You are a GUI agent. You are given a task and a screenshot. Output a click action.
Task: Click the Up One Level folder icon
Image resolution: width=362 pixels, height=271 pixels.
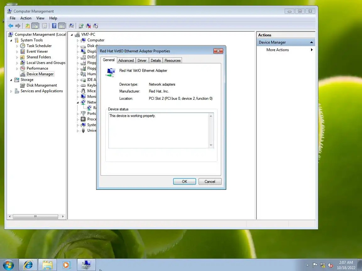pyautogui.click(x=27, y=26)
